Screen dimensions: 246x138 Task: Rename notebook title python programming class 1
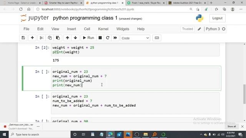tap(85, 18)
